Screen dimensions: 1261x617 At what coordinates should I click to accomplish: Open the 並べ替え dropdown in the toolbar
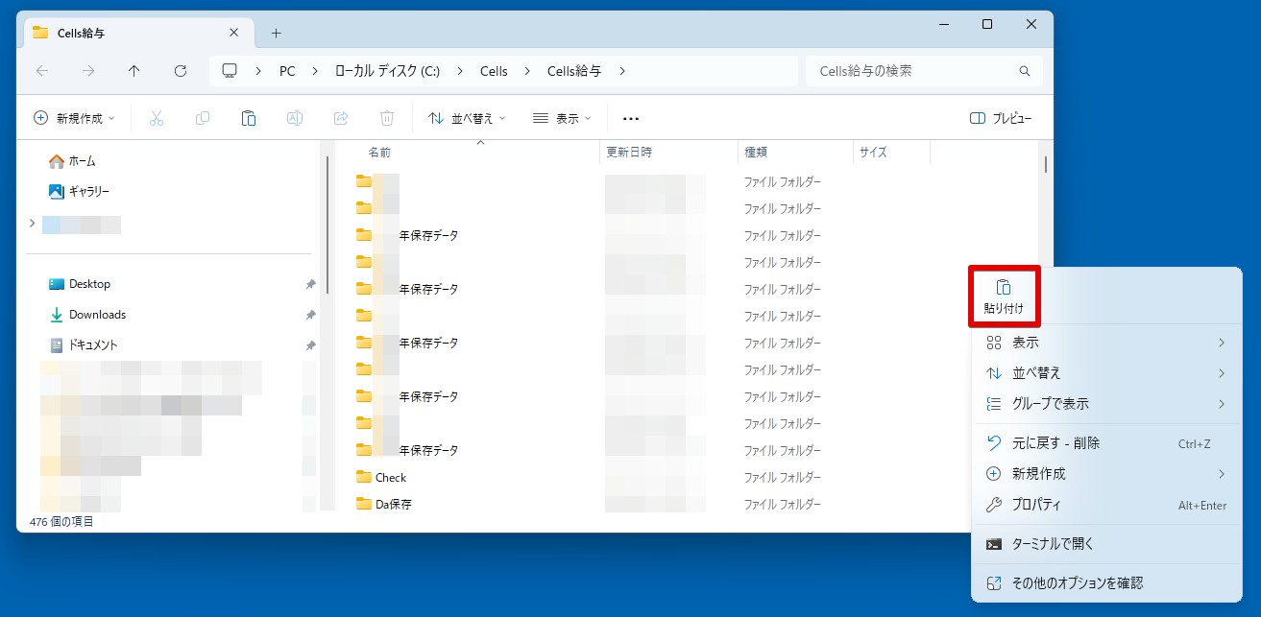466,118
